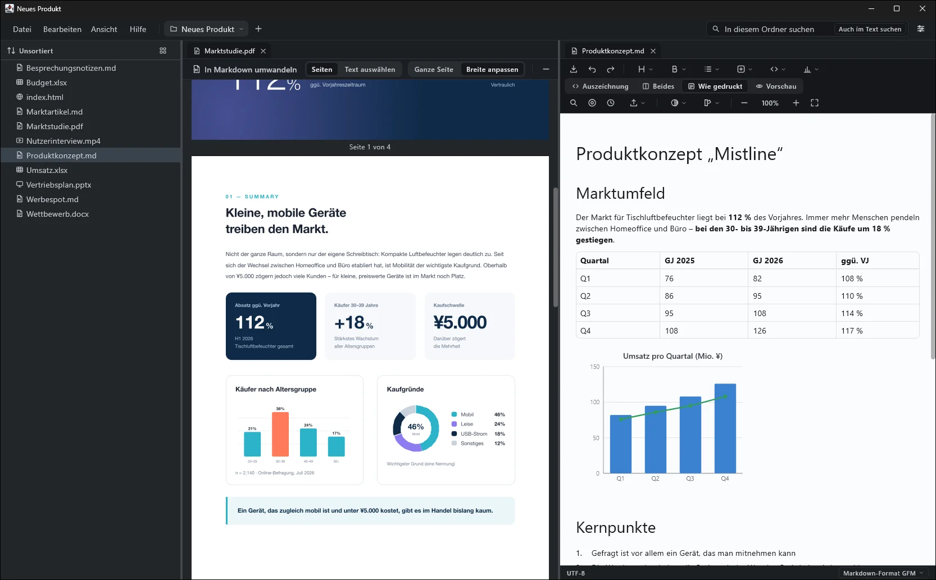
Task: Expand the Markdown-Format GFM selector
Action: pos(883,573)
